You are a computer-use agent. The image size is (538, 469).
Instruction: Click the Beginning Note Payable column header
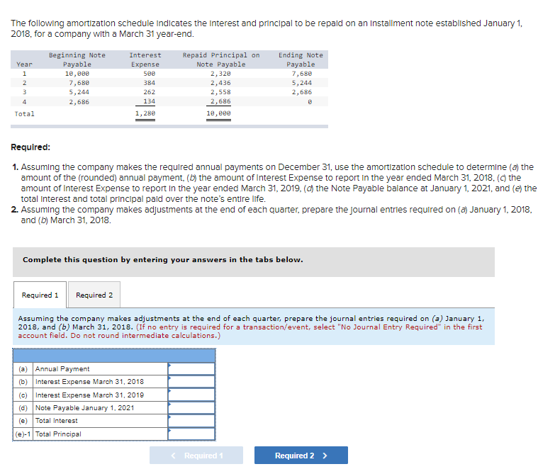coord(77,60)
